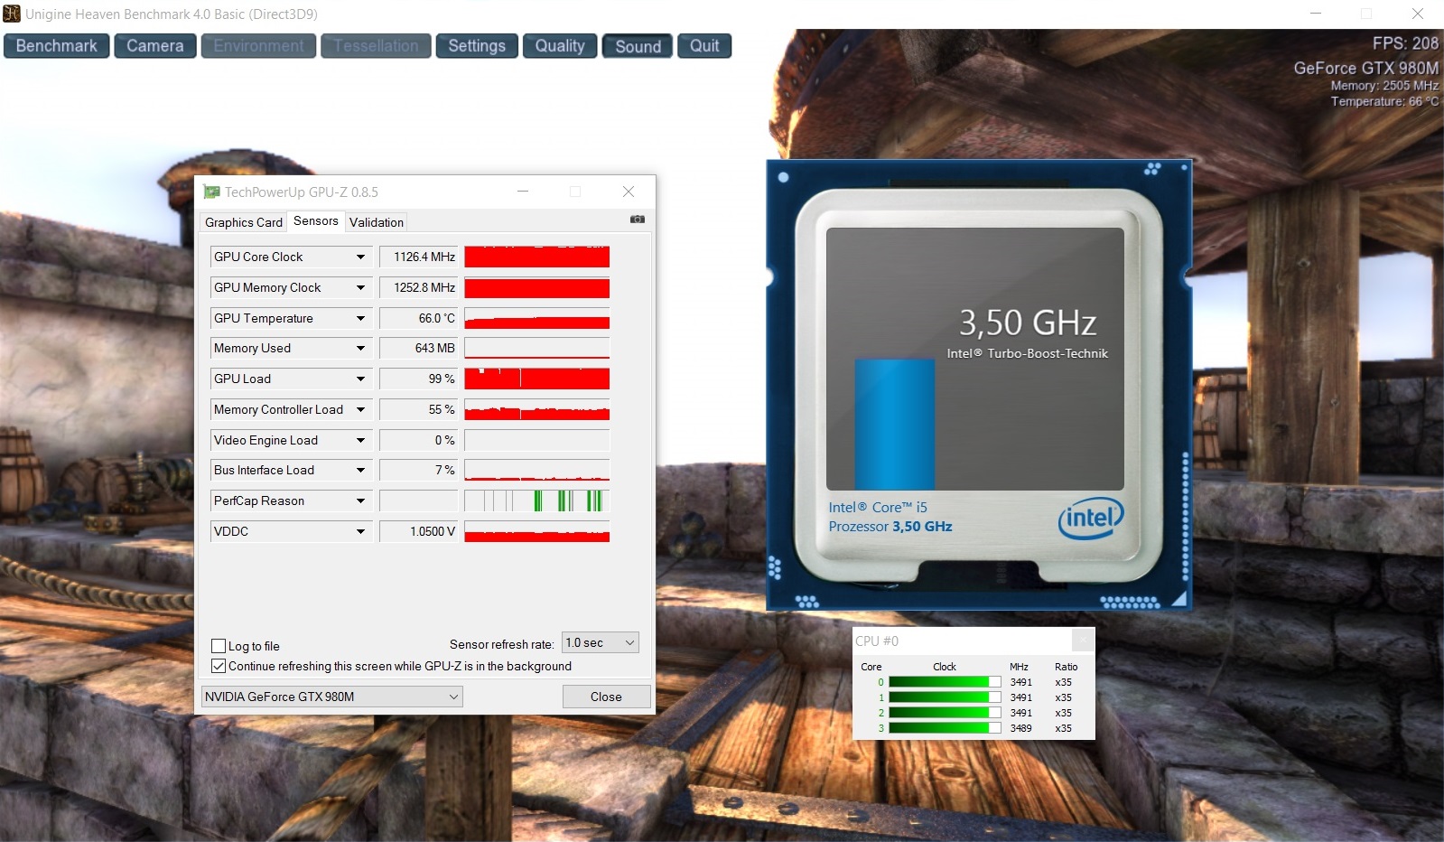This screenshot has height=842, width=1444.
Task: Click the "CPU #0" window title
Action: 877,641
